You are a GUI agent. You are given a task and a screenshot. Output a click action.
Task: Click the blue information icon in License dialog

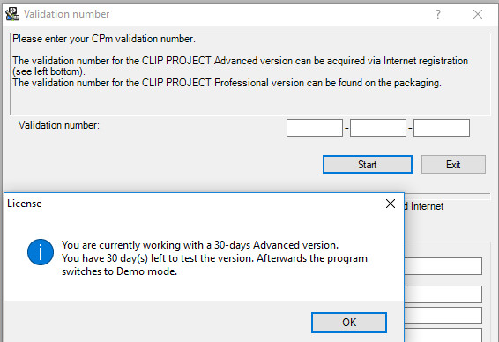41,252
